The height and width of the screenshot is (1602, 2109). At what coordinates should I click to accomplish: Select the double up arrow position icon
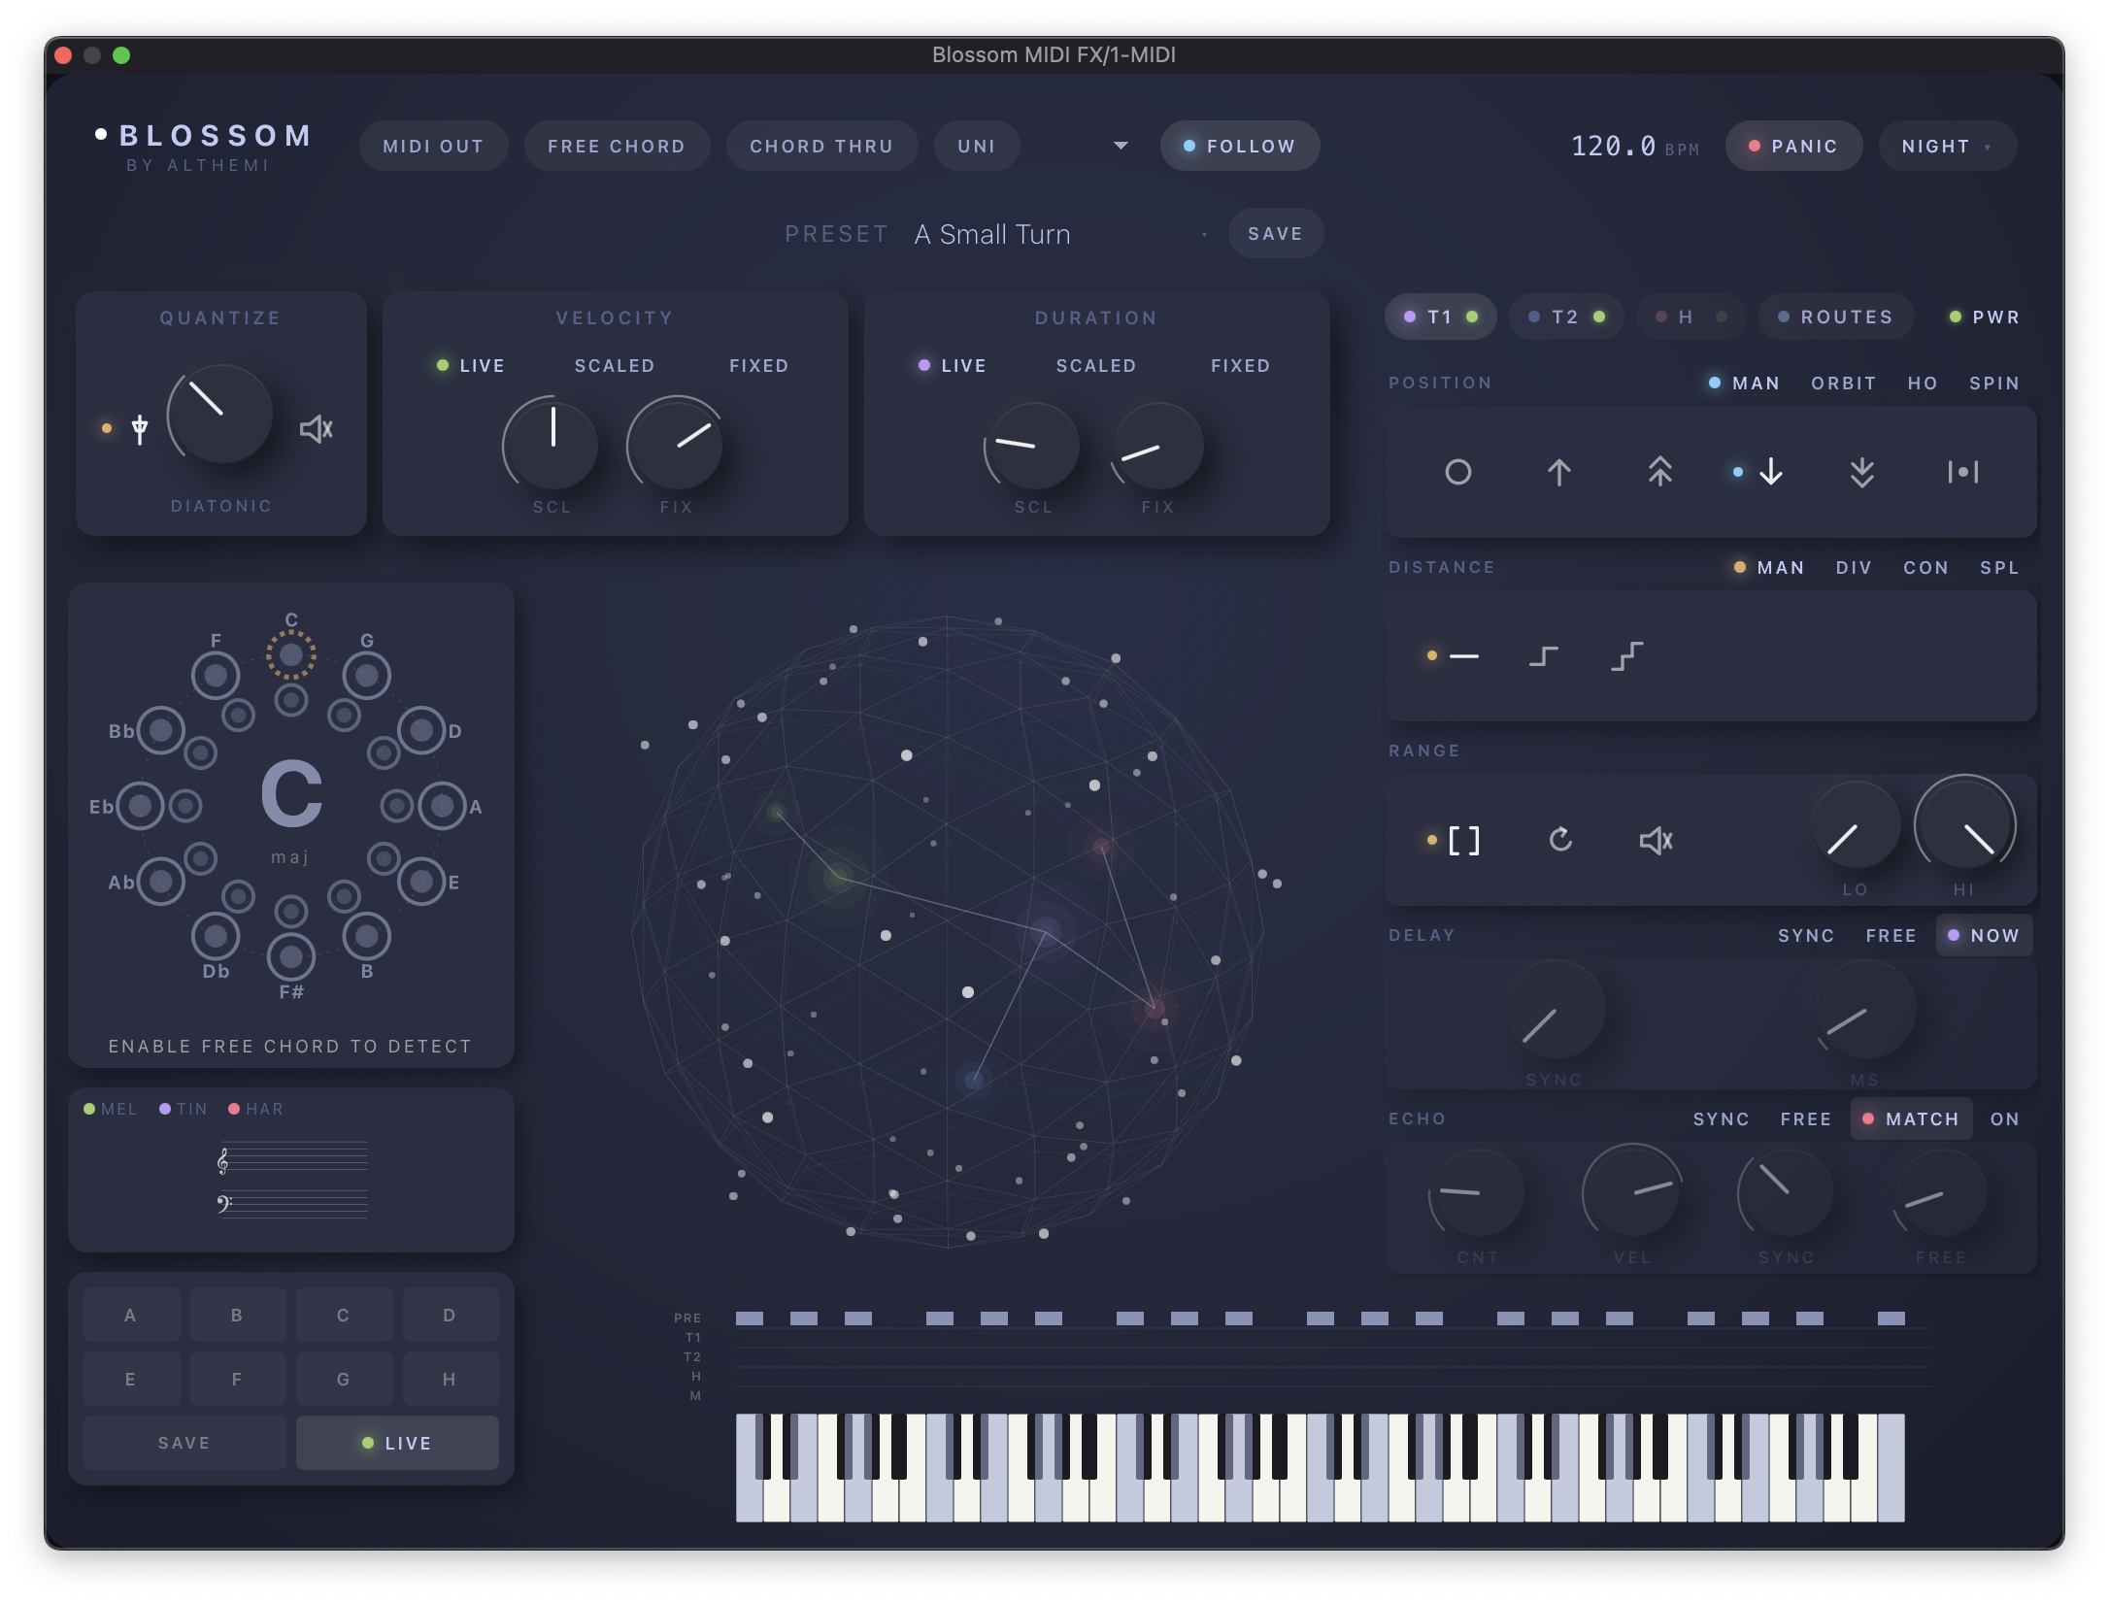pos(1659,473)
